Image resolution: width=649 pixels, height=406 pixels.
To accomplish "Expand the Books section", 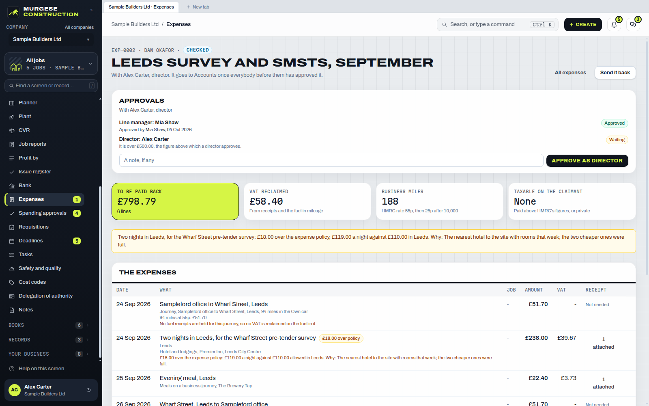I will click(49, 325).
